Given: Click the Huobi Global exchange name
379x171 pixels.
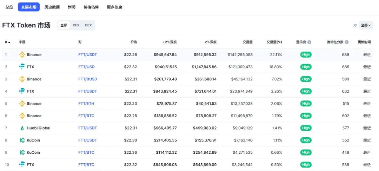Looking at the screenshot, I should 39,128.
